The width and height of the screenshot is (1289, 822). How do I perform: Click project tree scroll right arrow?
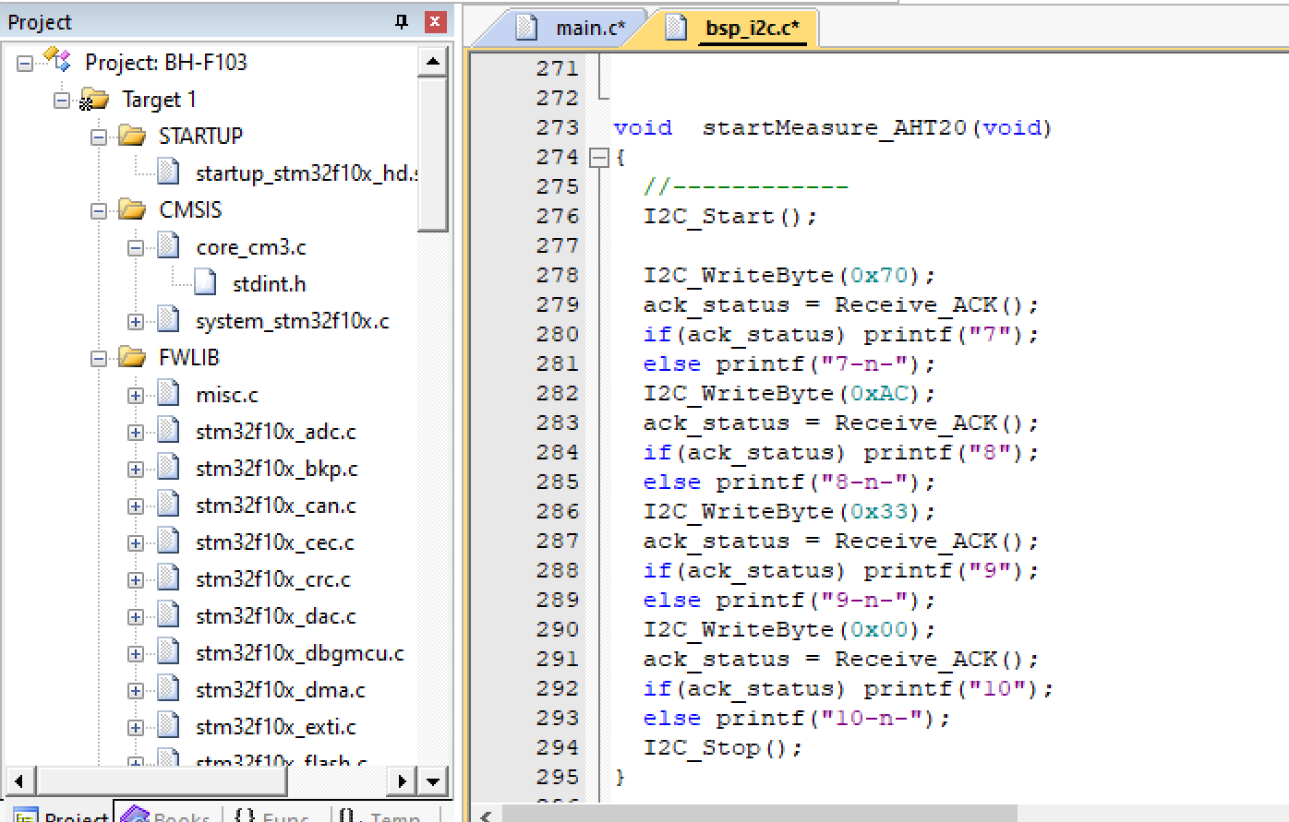[x=402, y=780]
